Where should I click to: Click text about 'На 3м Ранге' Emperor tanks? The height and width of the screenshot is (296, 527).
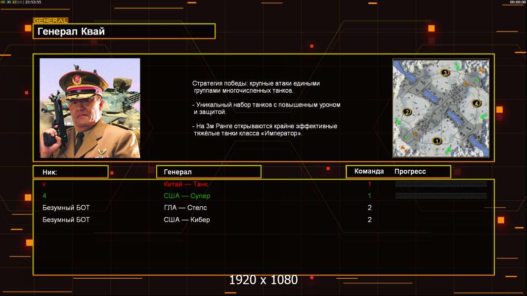pos(265,130)
